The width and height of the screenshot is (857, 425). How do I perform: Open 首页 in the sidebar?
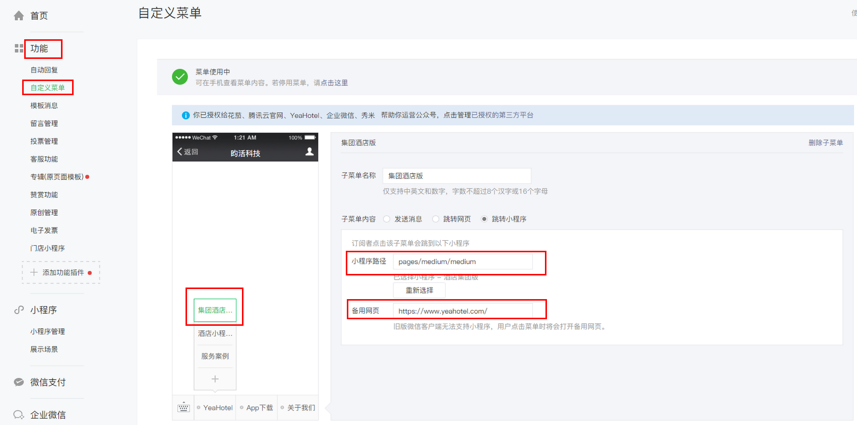point(39,16)
